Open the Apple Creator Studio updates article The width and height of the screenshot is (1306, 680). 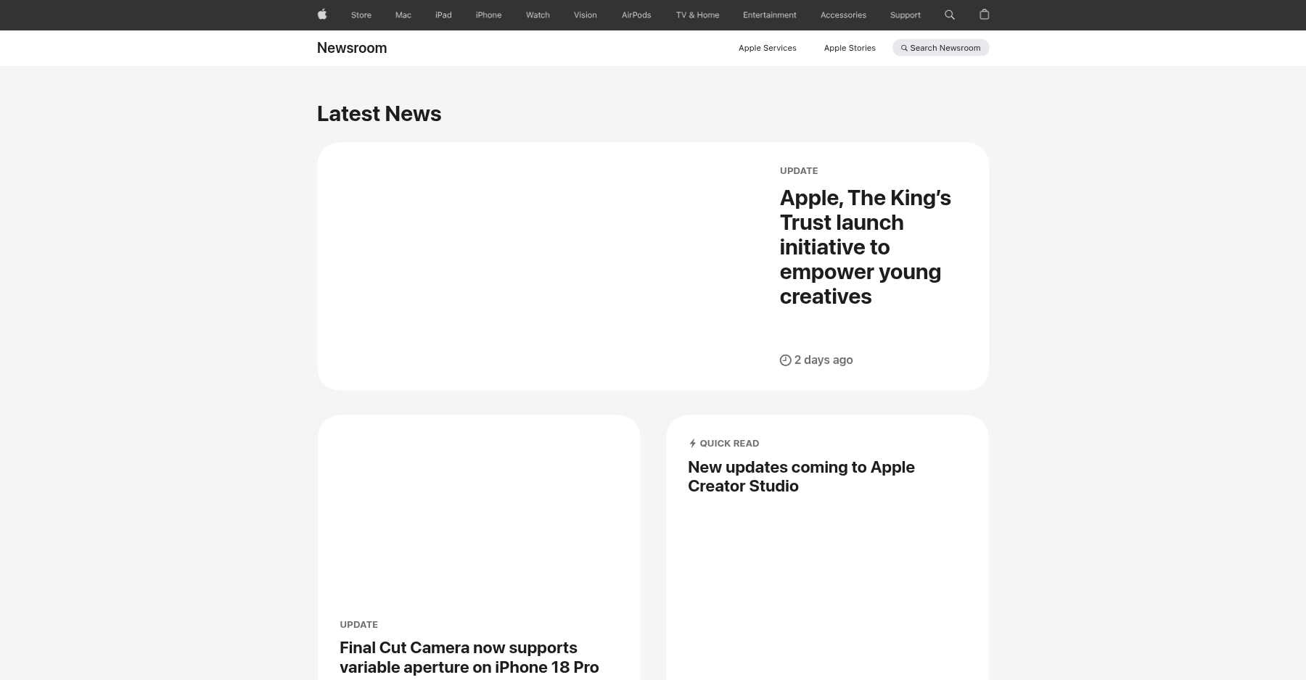click(x=801, y=476)
